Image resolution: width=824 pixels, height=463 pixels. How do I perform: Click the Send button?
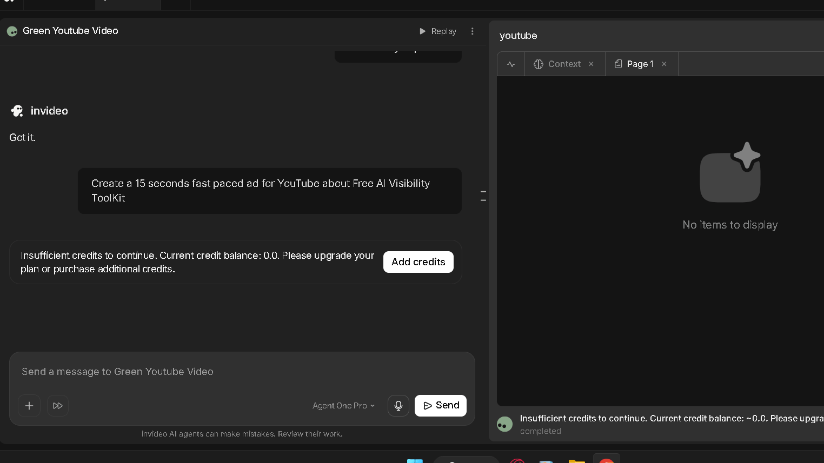(x=441, y=406)
